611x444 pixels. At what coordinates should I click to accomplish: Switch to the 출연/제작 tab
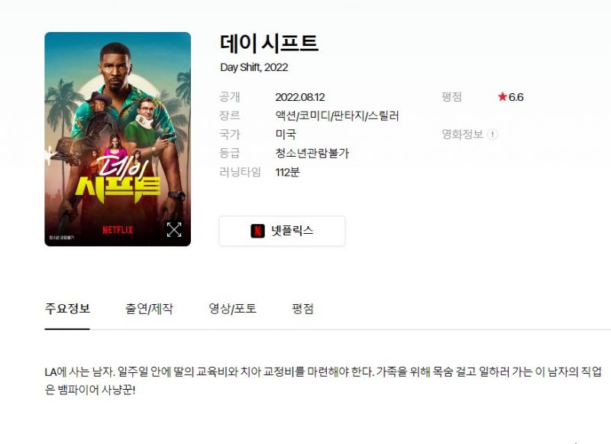pyautogui.click(x=149, y=309)
